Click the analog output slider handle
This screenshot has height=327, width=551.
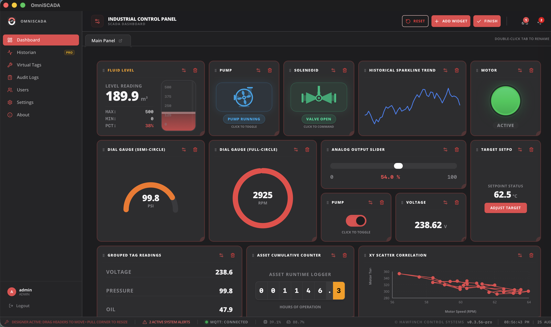(398, 166)
